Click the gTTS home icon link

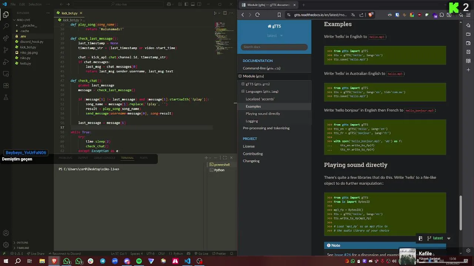(274, 26)
